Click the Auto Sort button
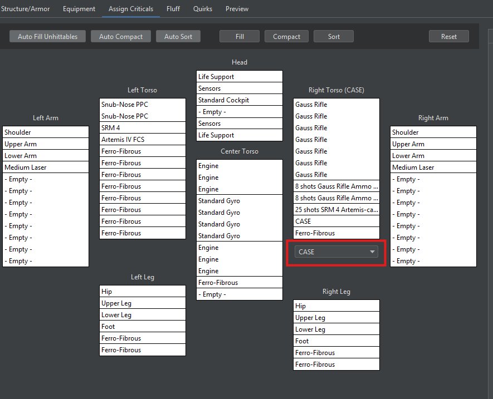Viewport: 493px width, 399px height. click(x=178, y=37)
